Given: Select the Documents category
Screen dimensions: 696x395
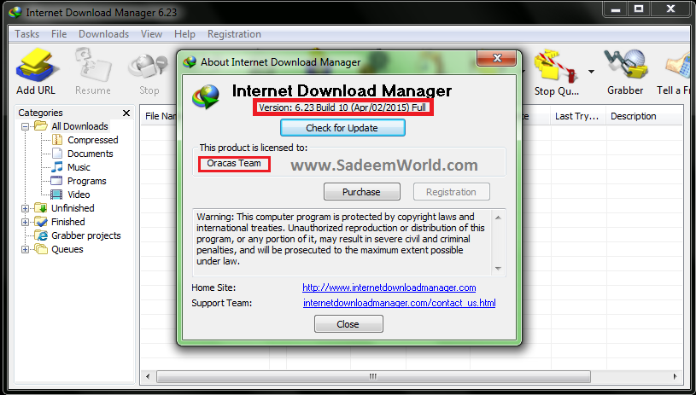Looking at the screenshot, I should pyautogui.click(x=91, y=154).
